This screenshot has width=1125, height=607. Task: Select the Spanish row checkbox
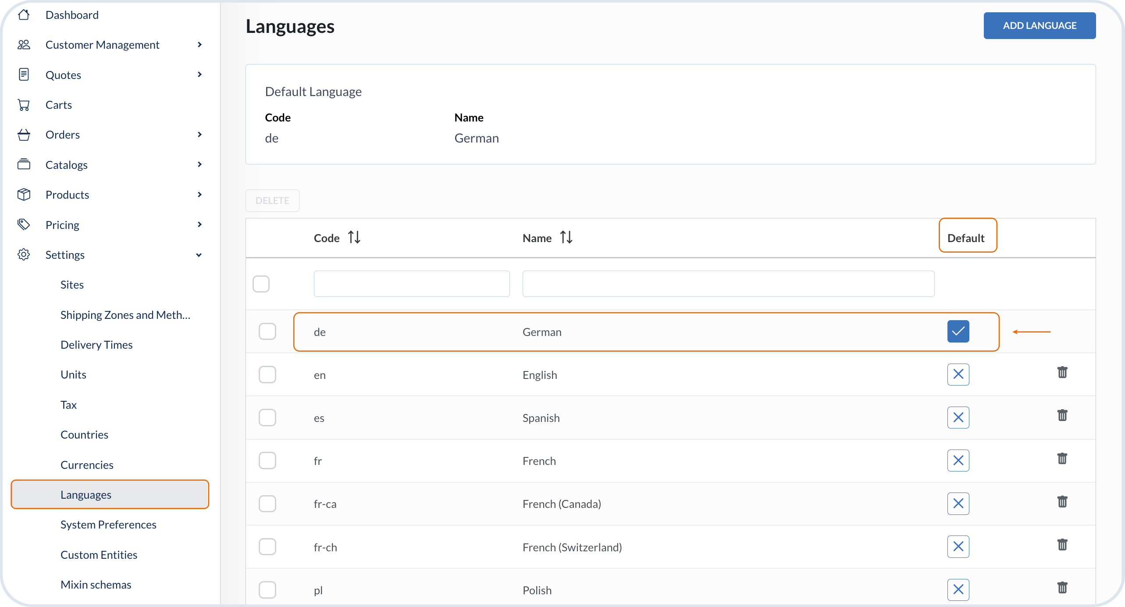[x=267, y=418]
